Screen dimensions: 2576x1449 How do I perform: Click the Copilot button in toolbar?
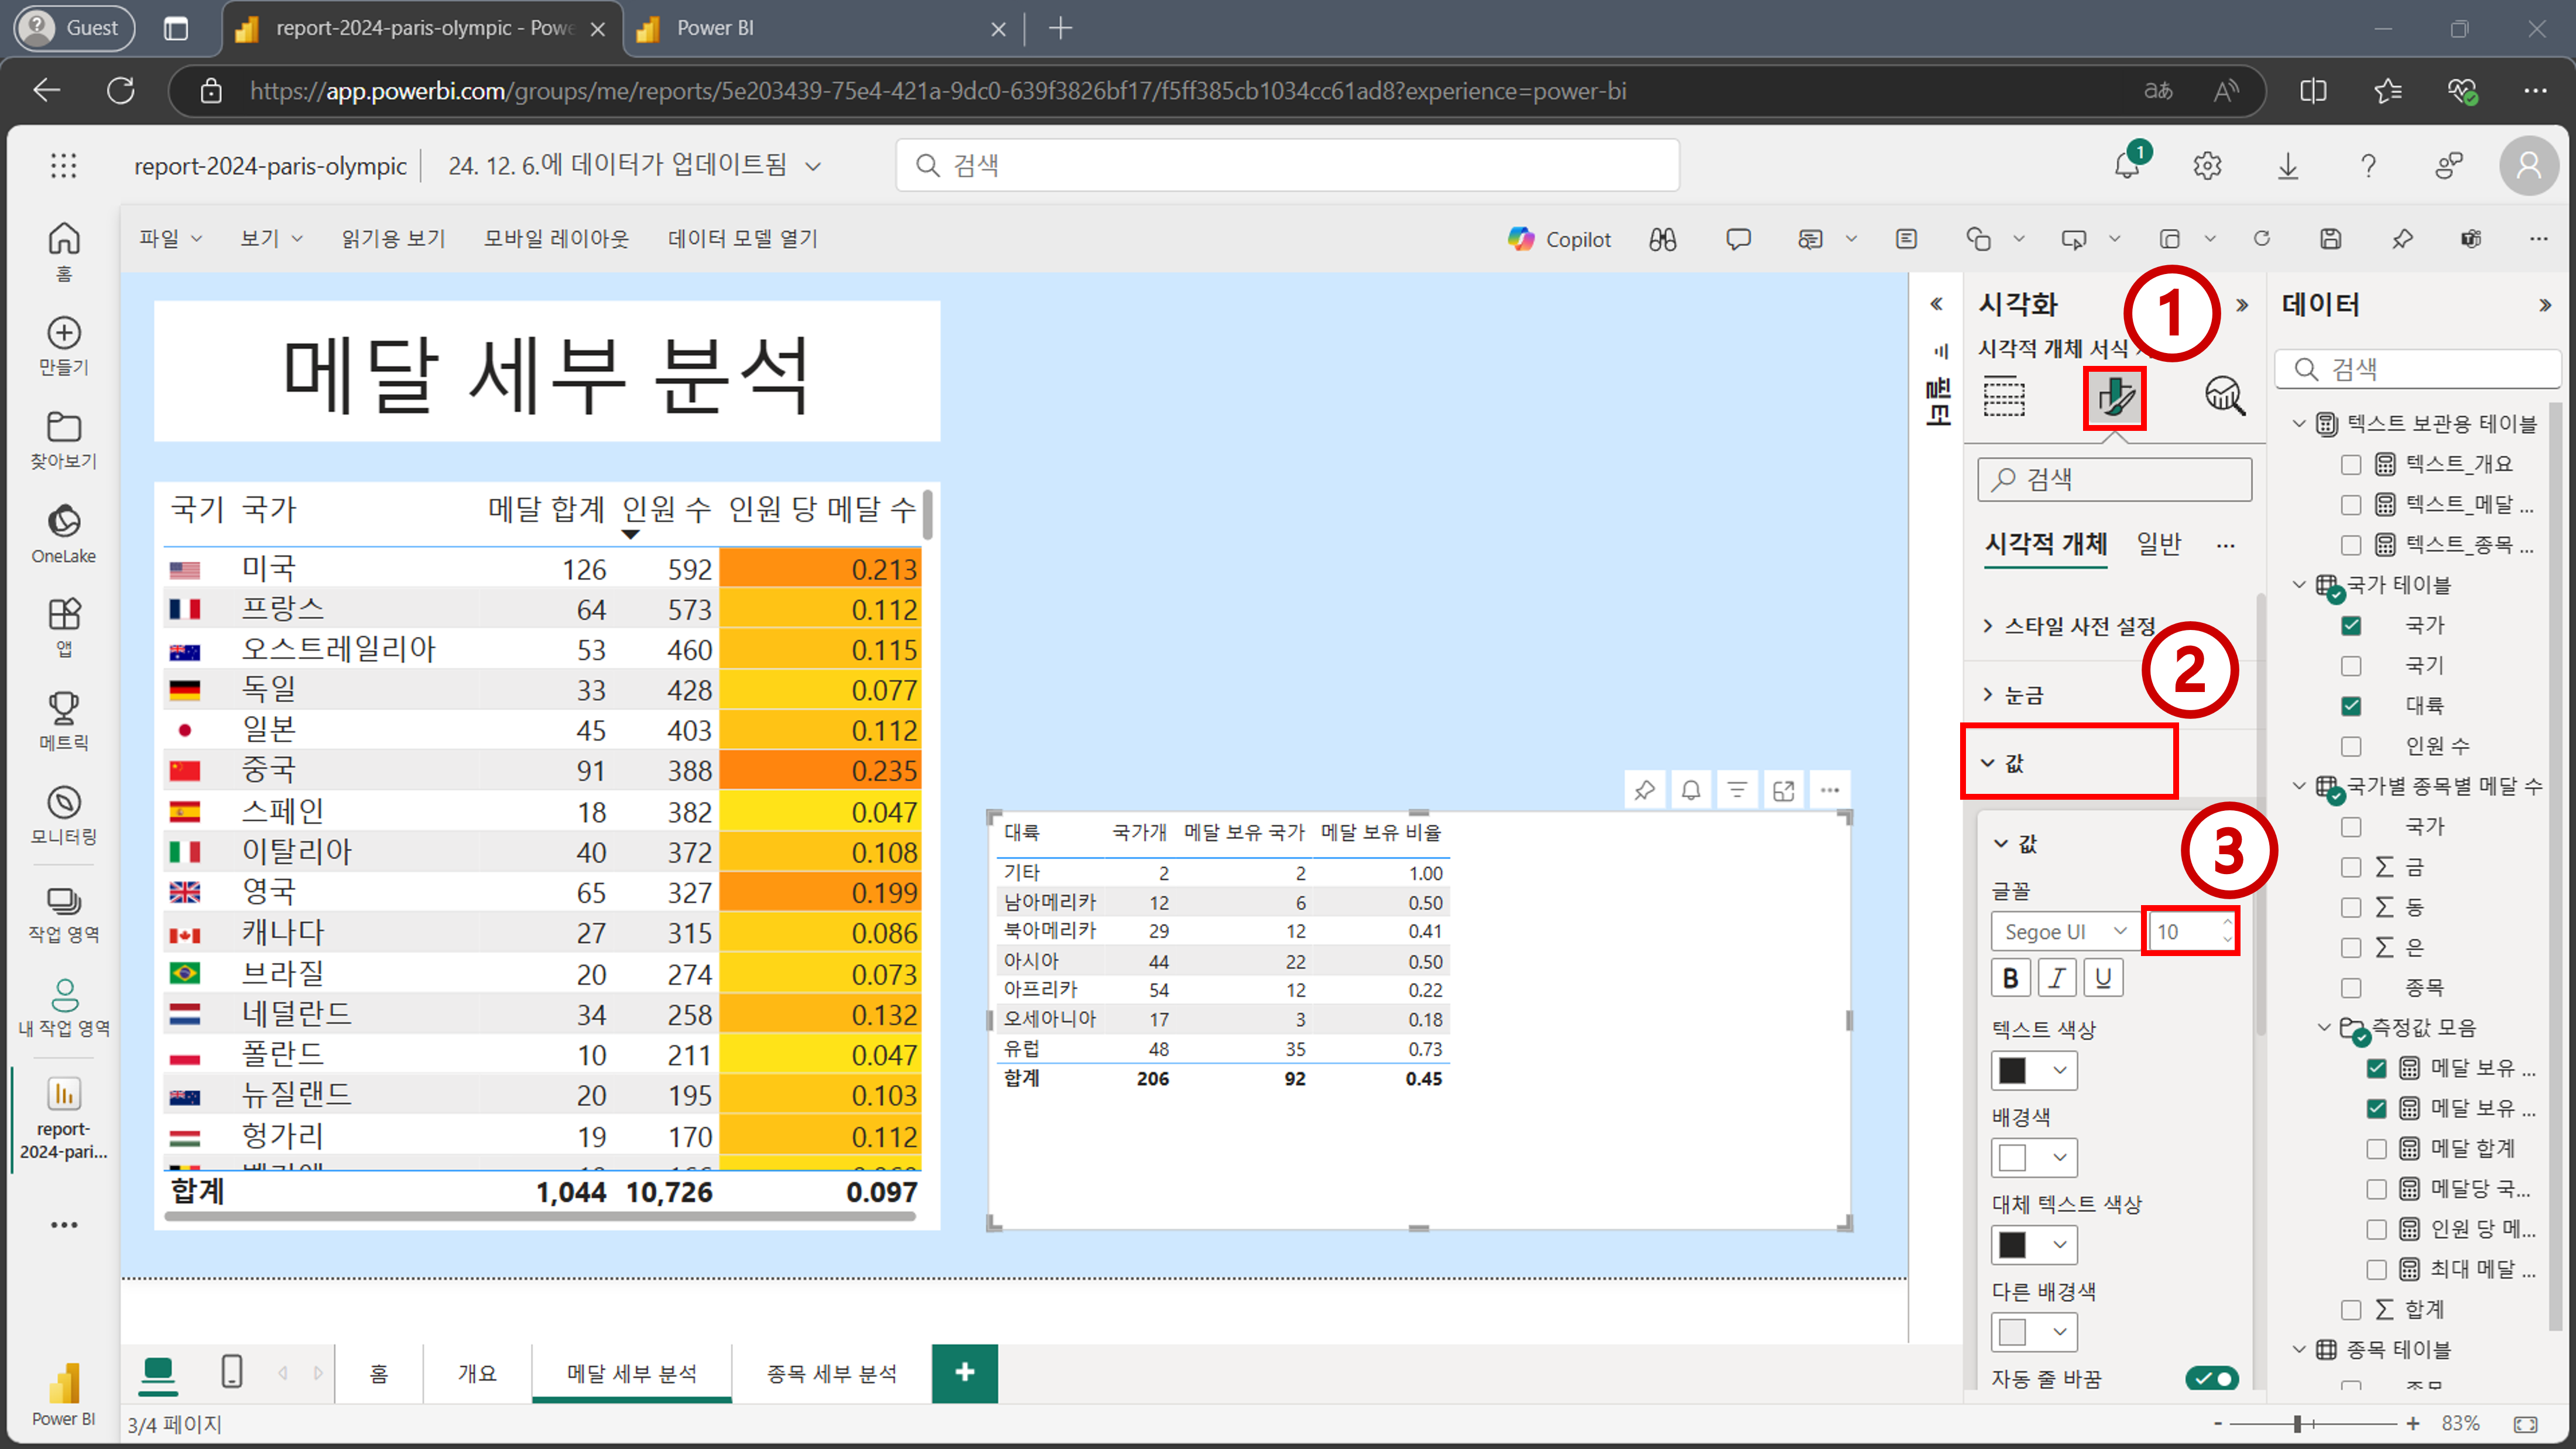coord(1560,239)
